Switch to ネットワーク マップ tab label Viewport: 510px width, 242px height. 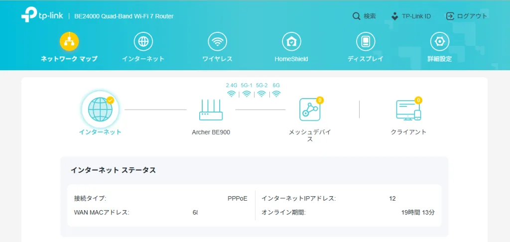(69, 59)
